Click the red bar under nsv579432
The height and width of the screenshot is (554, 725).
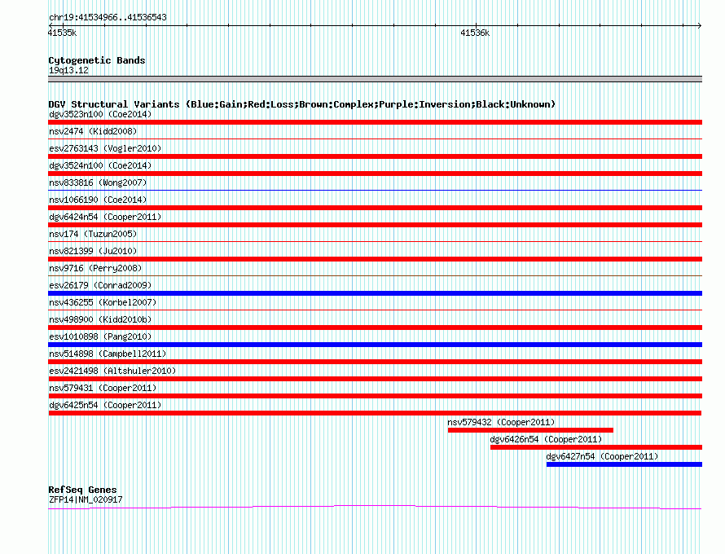pos(530,430)
